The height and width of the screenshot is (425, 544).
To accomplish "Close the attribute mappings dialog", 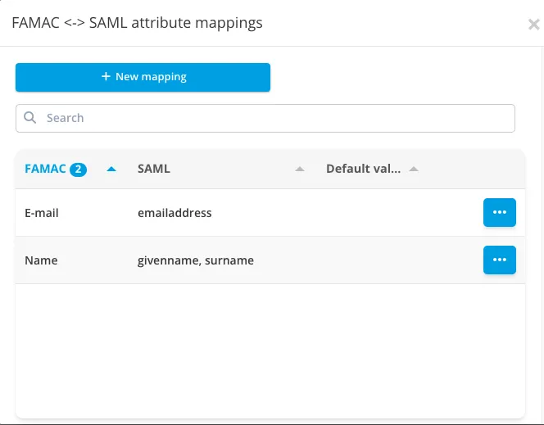I will click(533, 25).
